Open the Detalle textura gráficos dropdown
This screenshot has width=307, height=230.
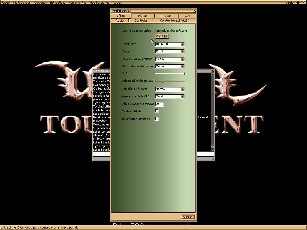click(x=183, y=59)
